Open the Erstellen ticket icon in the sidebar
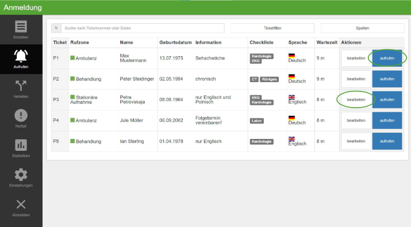The height and width of the screenshot is (227, 411). coord(21,26)
